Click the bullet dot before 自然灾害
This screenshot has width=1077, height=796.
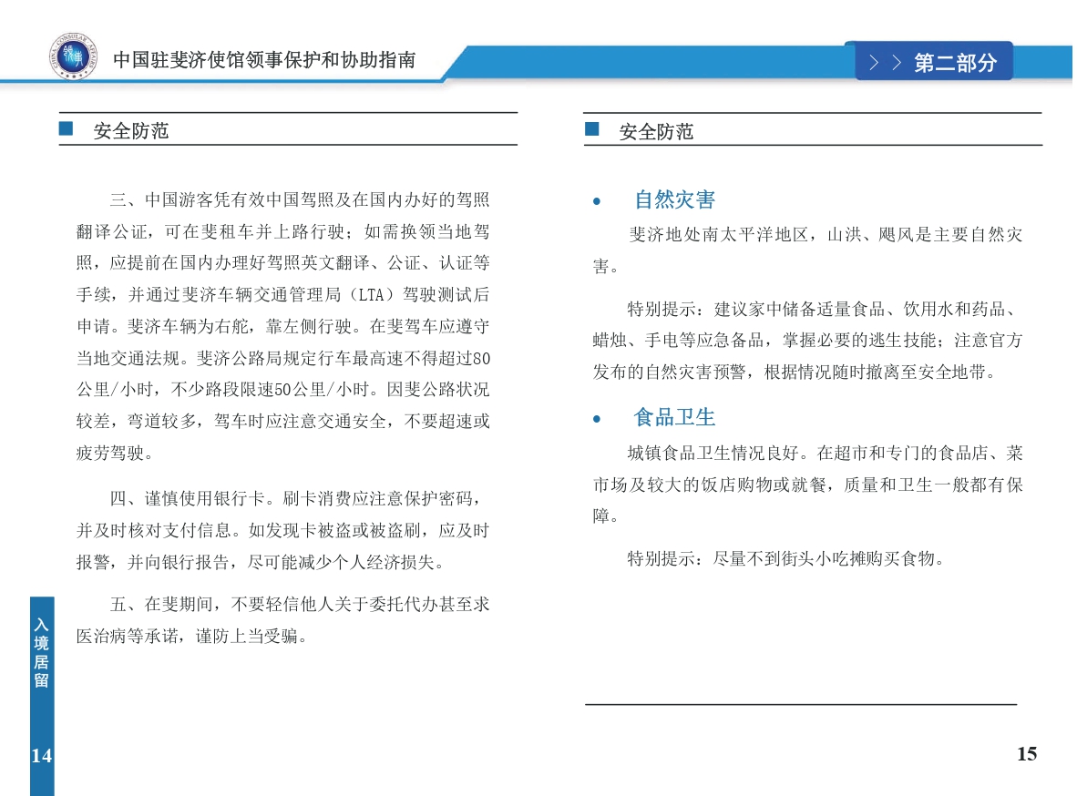tap(597, 201)
